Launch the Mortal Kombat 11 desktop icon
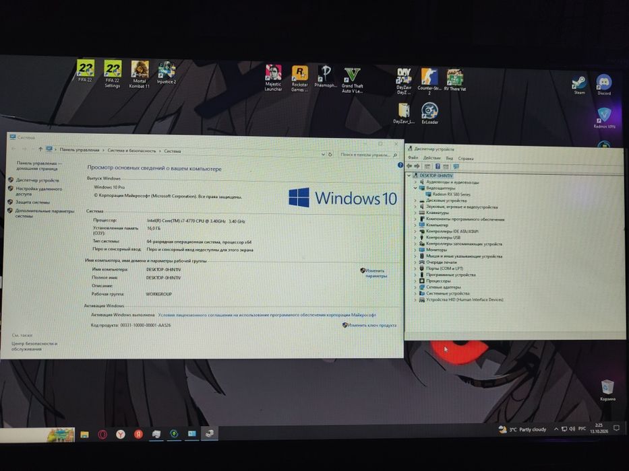629x471 pixels. (139, 75)
